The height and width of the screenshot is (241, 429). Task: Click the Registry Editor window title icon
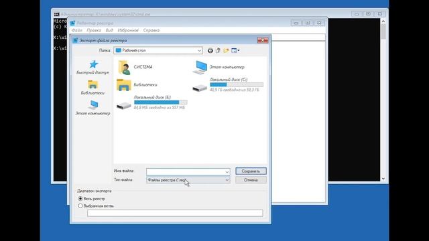coord(72,23)
